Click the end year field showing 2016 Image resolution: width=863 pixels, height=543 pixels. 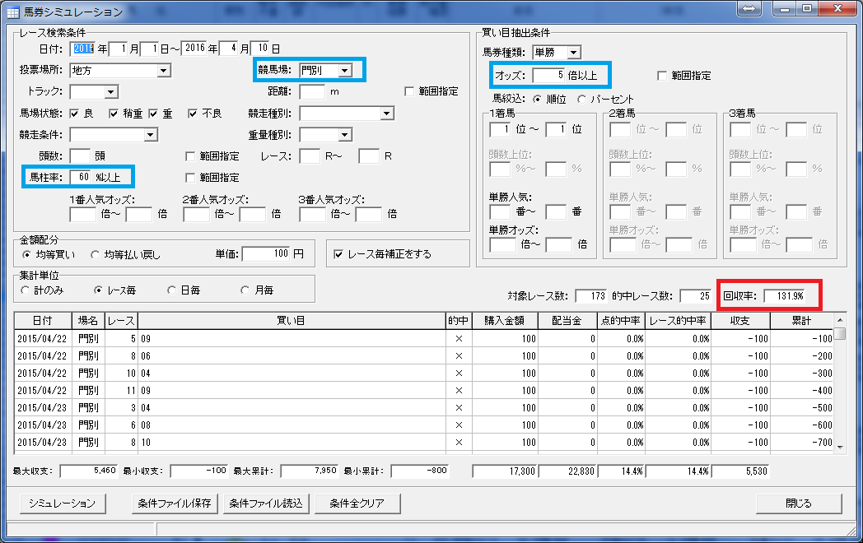click(x=194, y=49)
